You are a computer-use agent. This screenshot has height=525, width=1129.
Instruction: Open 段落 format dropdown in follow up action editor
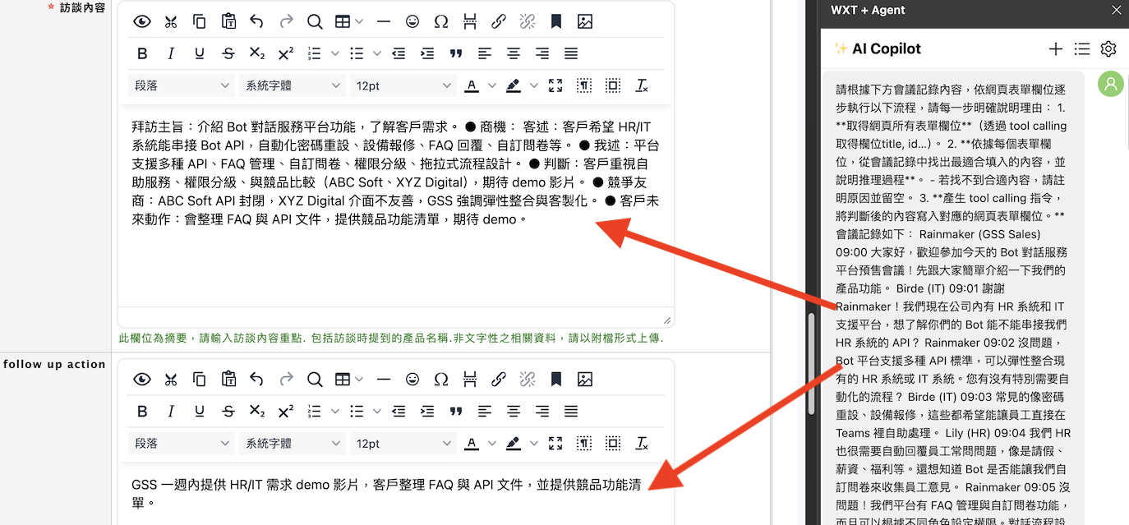(x=182, y=443)
